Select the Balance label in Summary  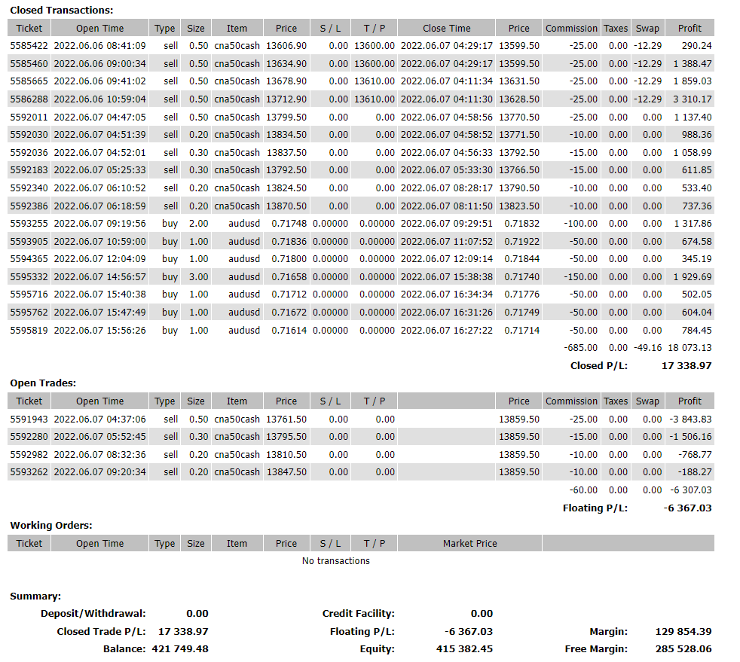[124, 649]
